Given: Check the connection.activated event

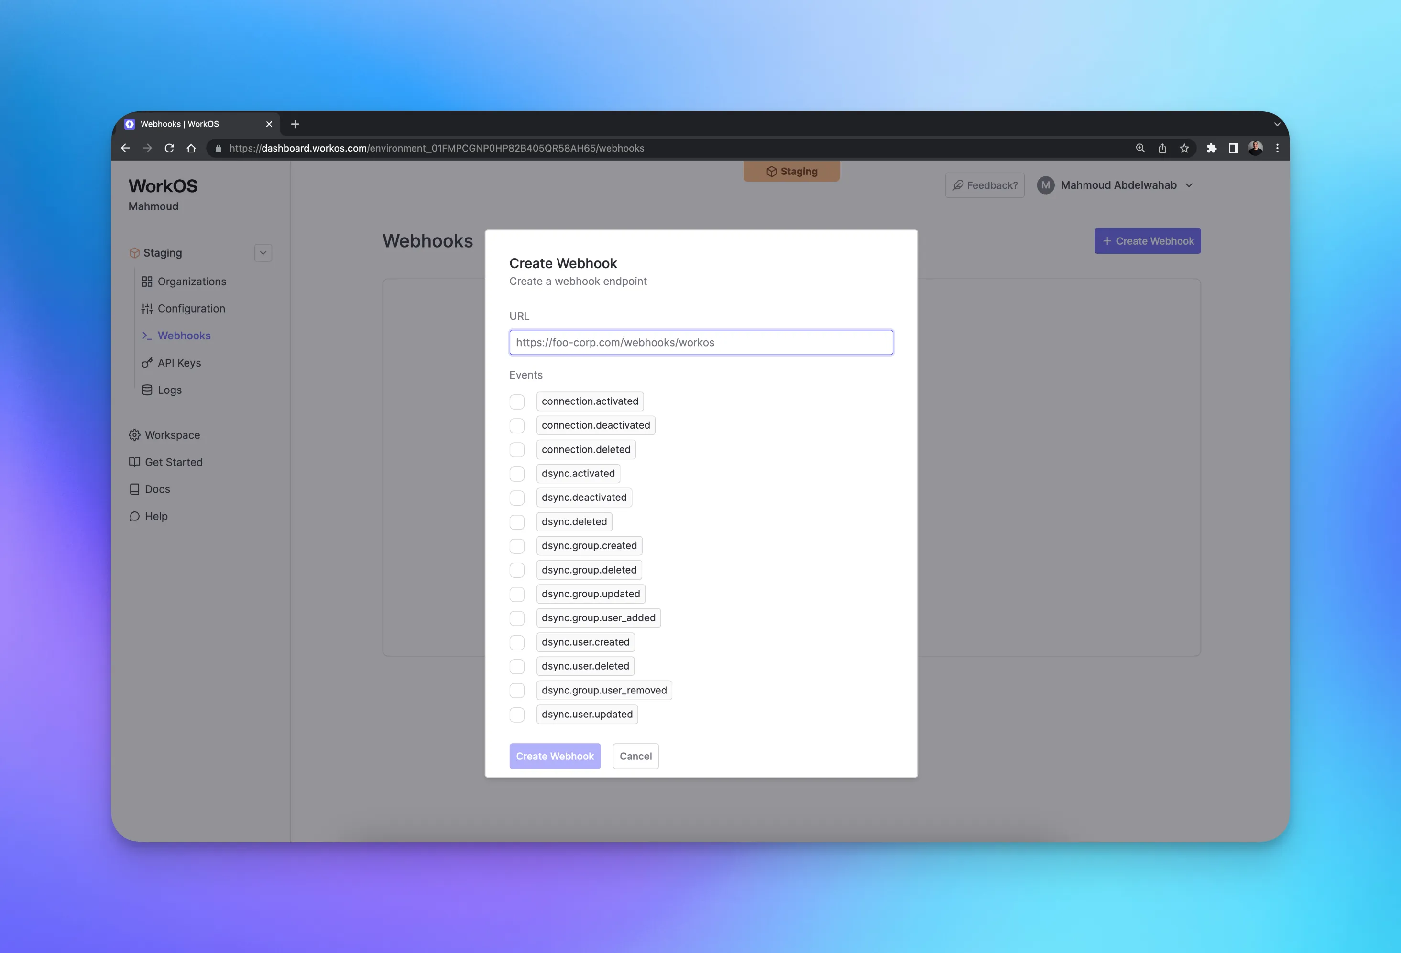Looking at the screenshot, I should 516,402.
